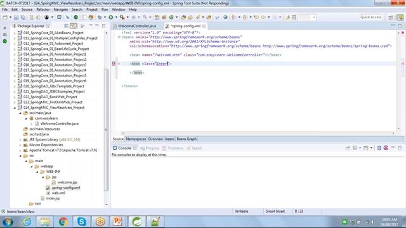Open Chrome from the taskbar
Viewport: 406px width, 228px height.
tap(63, 222)
